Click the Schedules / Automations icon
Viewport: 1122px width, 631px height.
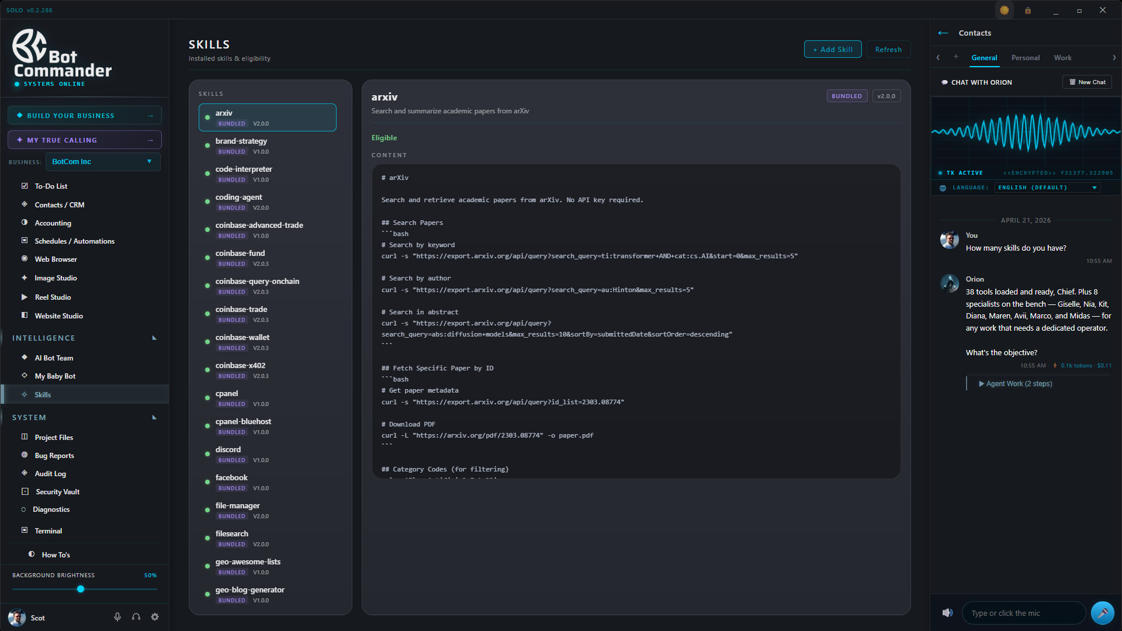[x=25, y=241]
